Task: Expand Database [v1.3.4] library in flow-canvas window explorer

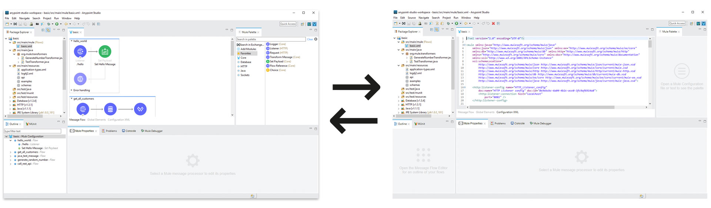Action: coord(10,101)
